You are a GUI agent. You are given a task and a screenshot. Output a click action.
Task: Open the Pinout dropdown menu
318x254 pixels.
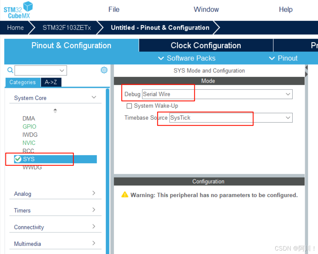pos(283,58)
